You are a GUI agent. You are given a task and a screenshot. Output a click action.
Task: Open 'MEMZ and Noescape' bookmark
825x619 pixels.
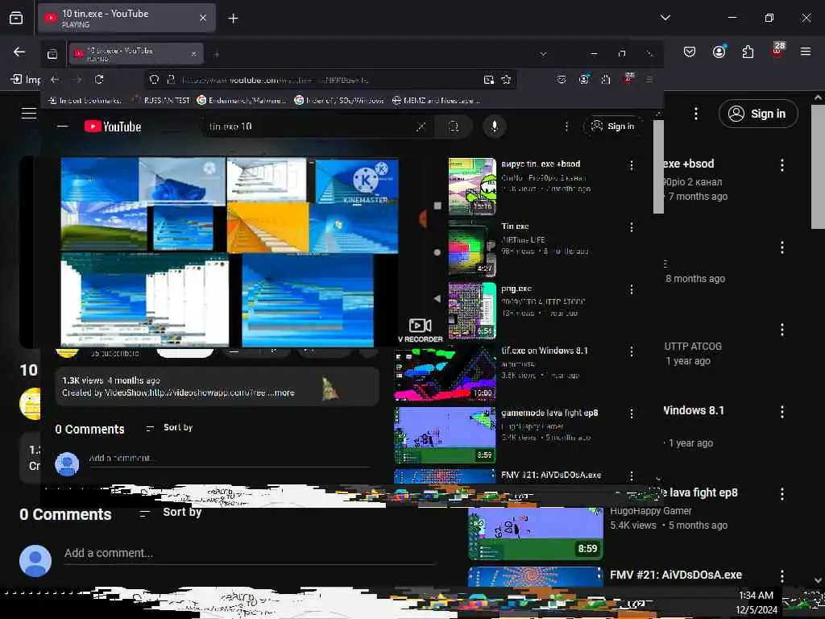coord(436,100)
